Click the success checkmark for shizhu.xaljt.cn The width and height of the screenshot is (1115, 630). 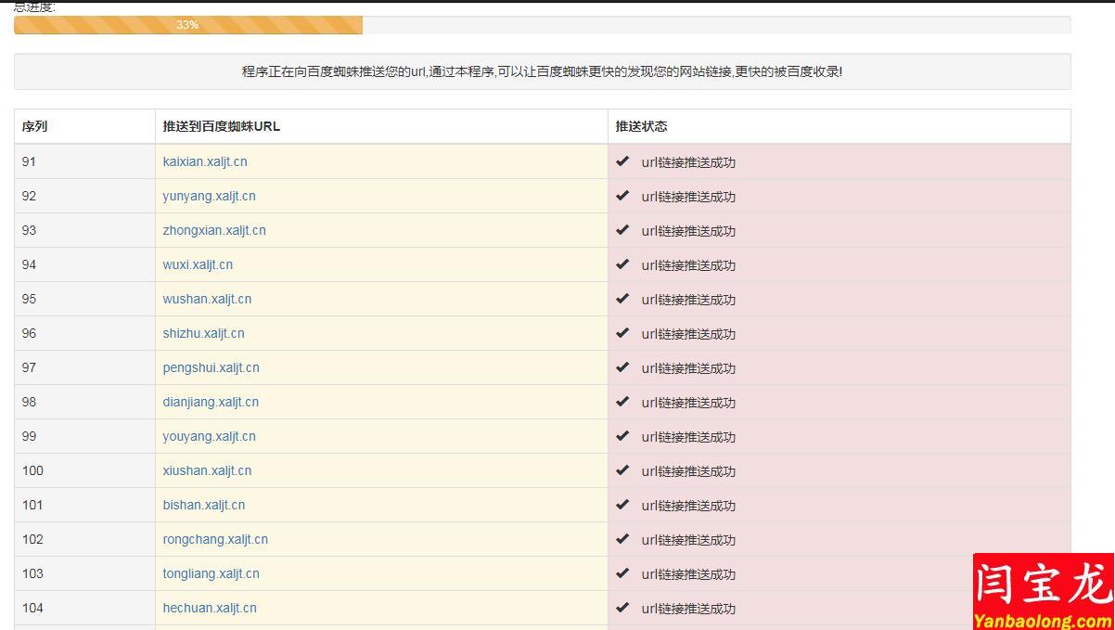click(622, 333)
